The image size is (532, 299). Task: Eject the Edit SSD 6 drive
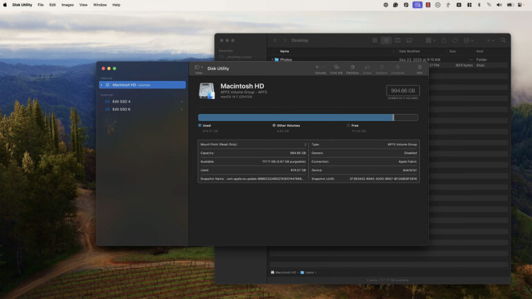[x=181, y=109]
